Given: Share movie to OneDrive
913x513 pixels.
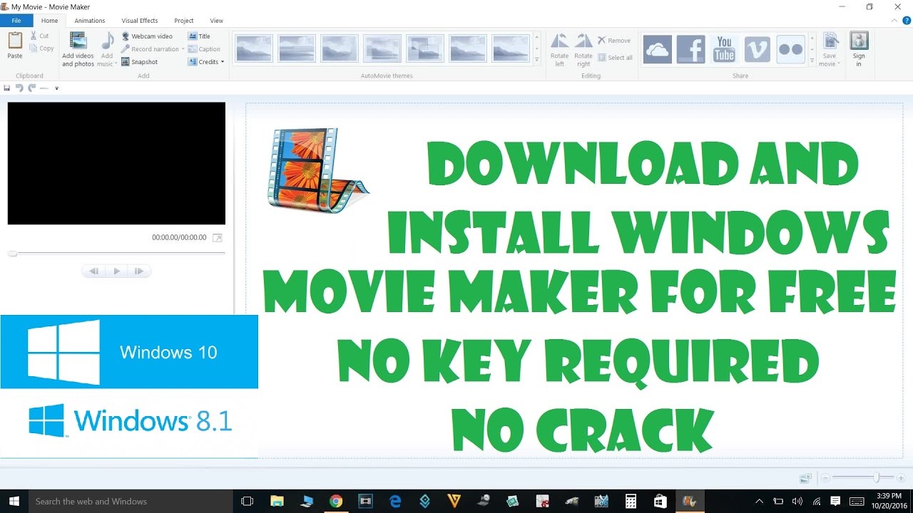Looking at the screenshot, I should pyautogui.click(x=657, y=50).
